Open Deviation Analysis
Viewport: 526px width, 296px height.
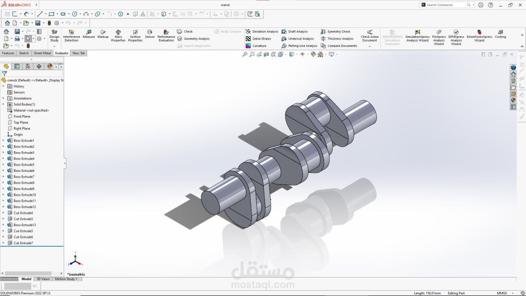(x=262, y=32)
